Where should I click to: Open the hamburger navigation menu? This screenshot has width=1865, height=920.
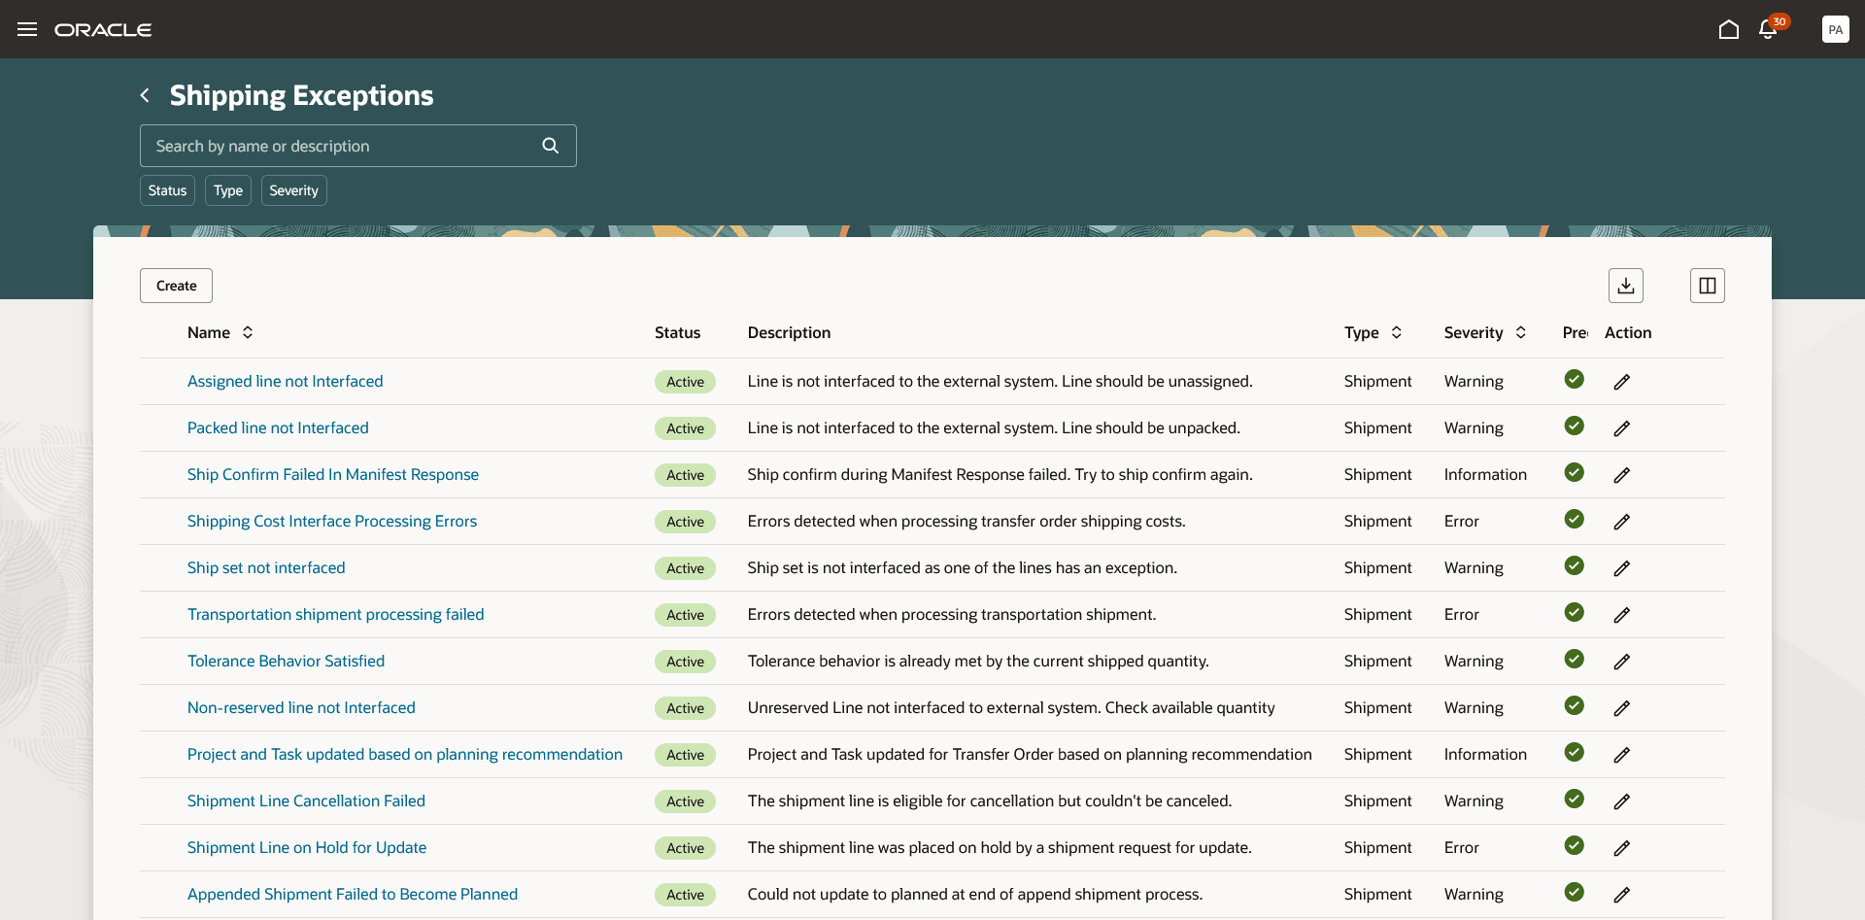coord(27,29)
